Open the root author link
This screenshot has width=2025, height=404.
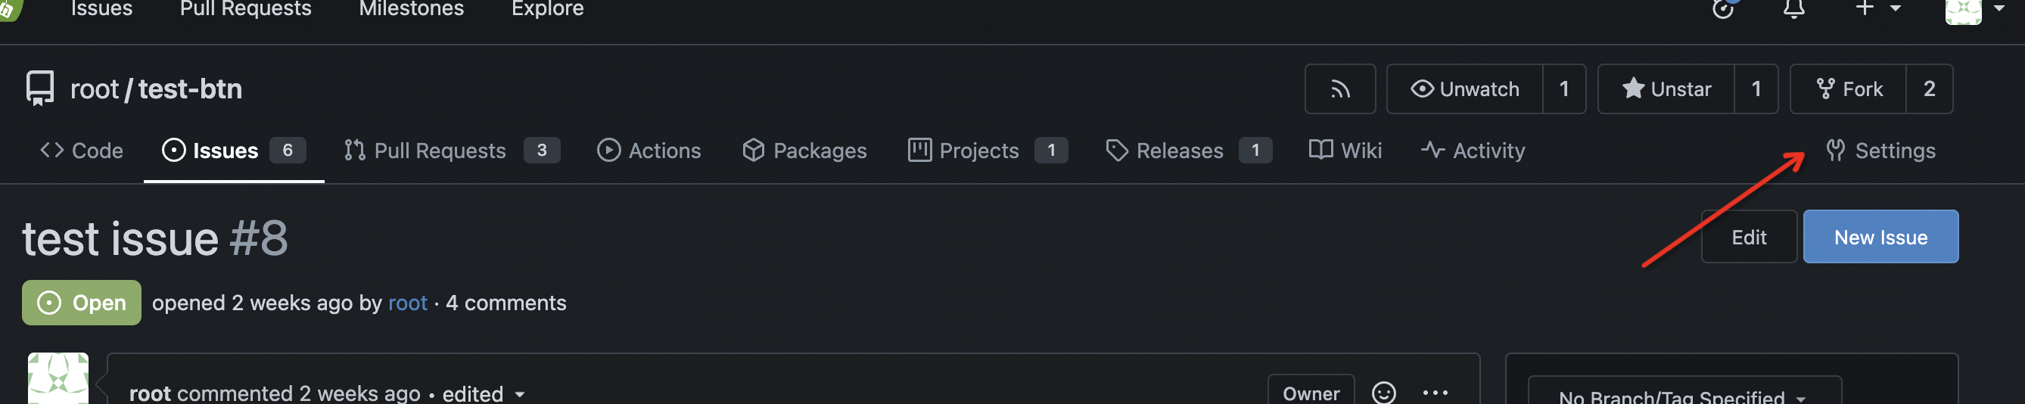pos(407,303)
